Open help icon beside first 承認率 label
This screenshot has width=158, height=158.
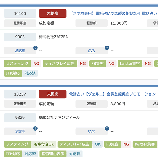click(x=35, y=48)
